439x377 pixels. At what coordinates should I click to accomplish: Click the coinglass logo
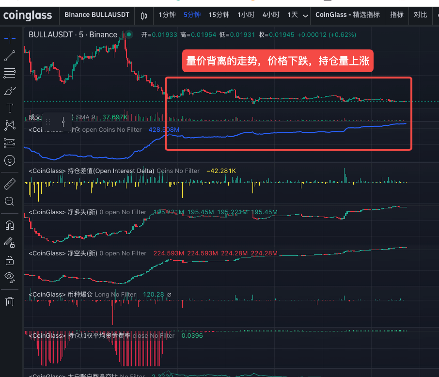click(28, 16)
